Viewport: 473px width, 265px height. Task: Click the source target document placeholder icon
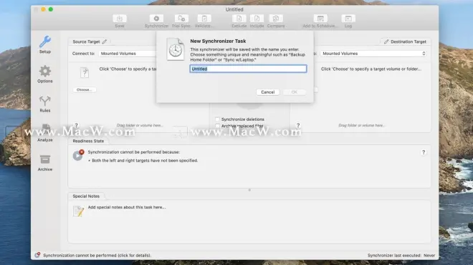click(85, 72)
